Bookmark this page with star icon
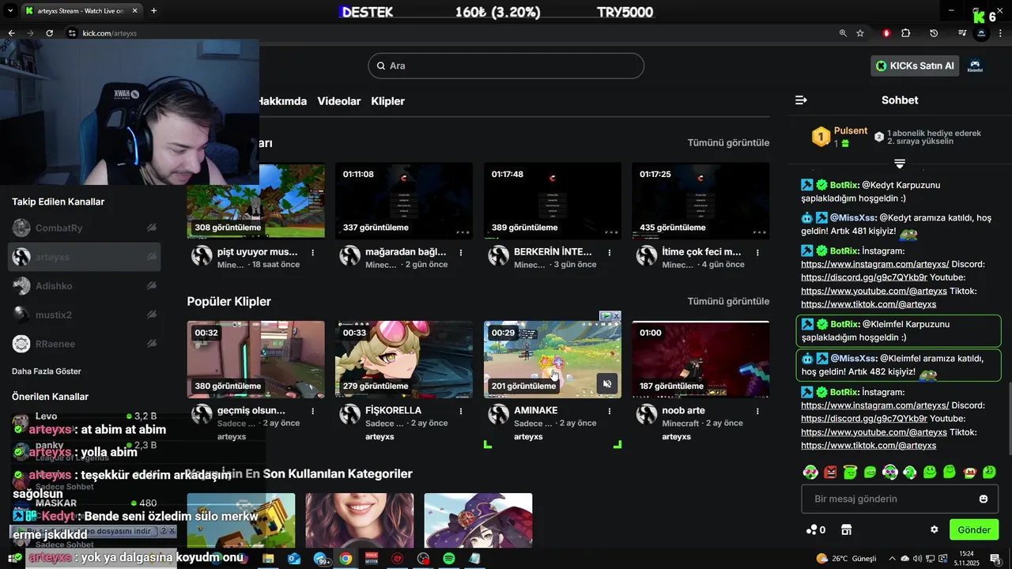 [x=860, y=33]
